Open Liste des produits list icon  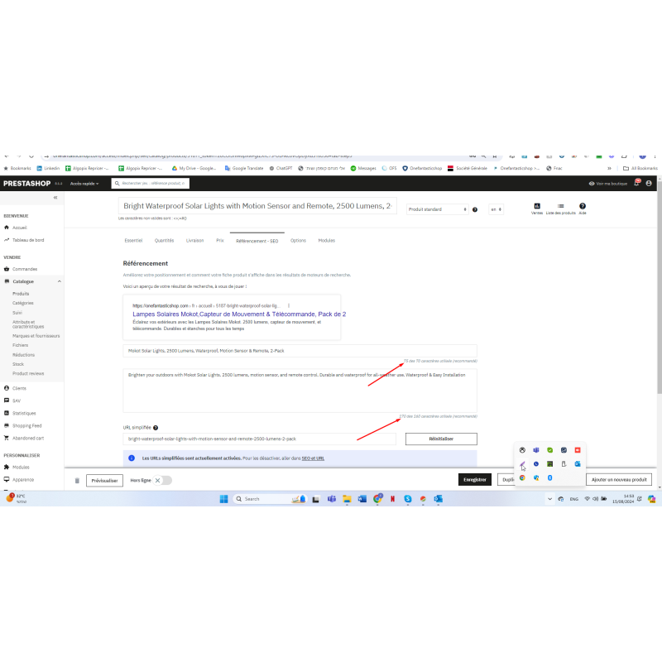560,207
